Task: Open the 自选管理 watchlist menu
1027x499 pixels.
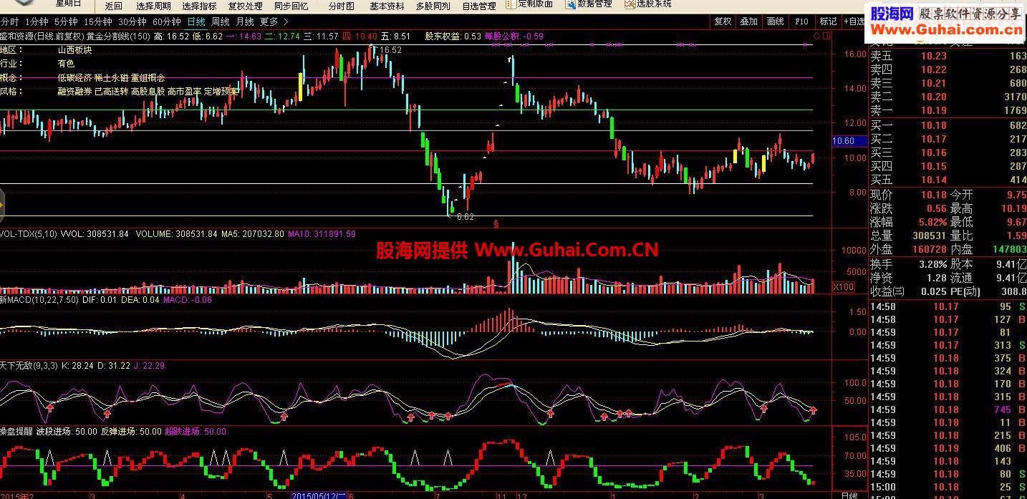Action: coord(478,6)
